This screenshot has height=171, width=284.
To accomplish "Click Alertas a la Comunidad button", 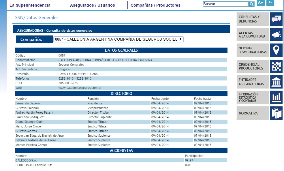I will point(253,34).
